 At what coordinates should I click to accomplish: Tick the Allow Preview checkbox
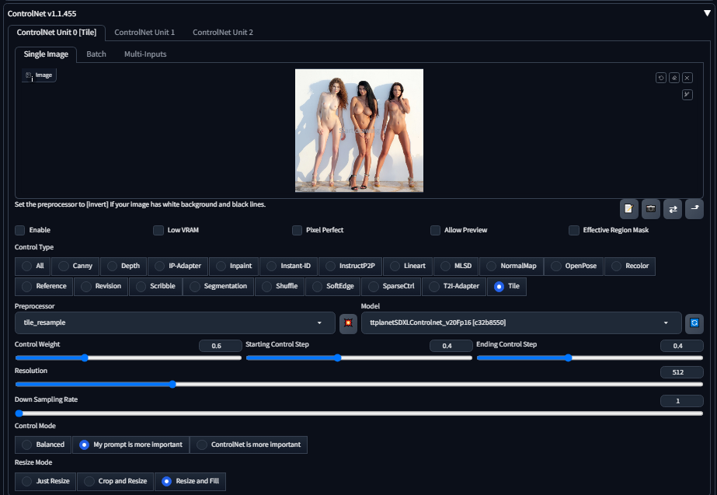point(435,230)
